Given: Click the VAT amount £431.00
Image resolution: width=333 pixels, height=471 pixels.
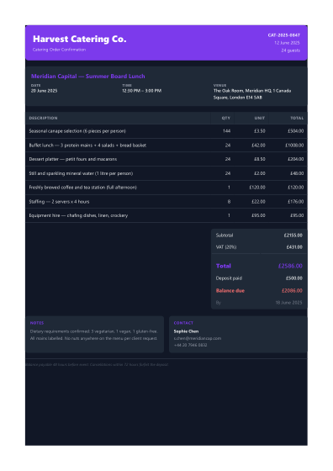Looking at the screenshot, I should pyautogui.click(x=294, y=247).
